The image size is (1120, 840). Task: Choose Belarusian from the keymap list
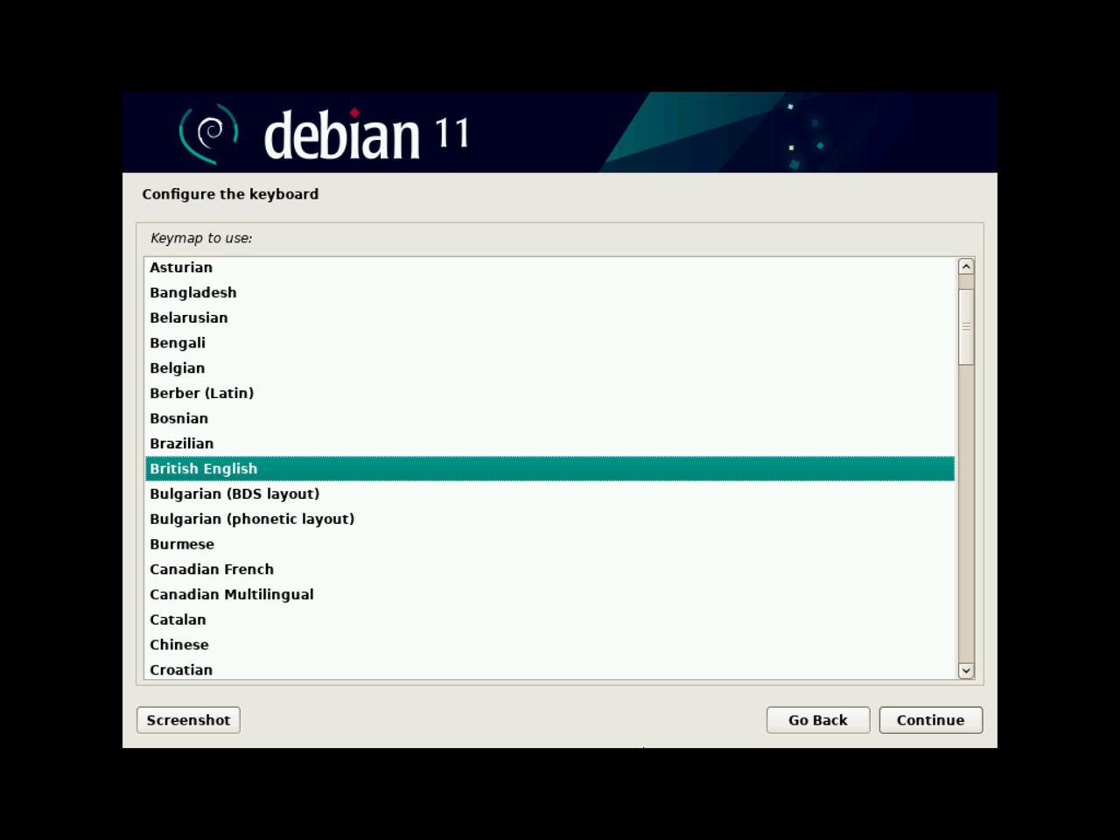(x=549, y=318)
